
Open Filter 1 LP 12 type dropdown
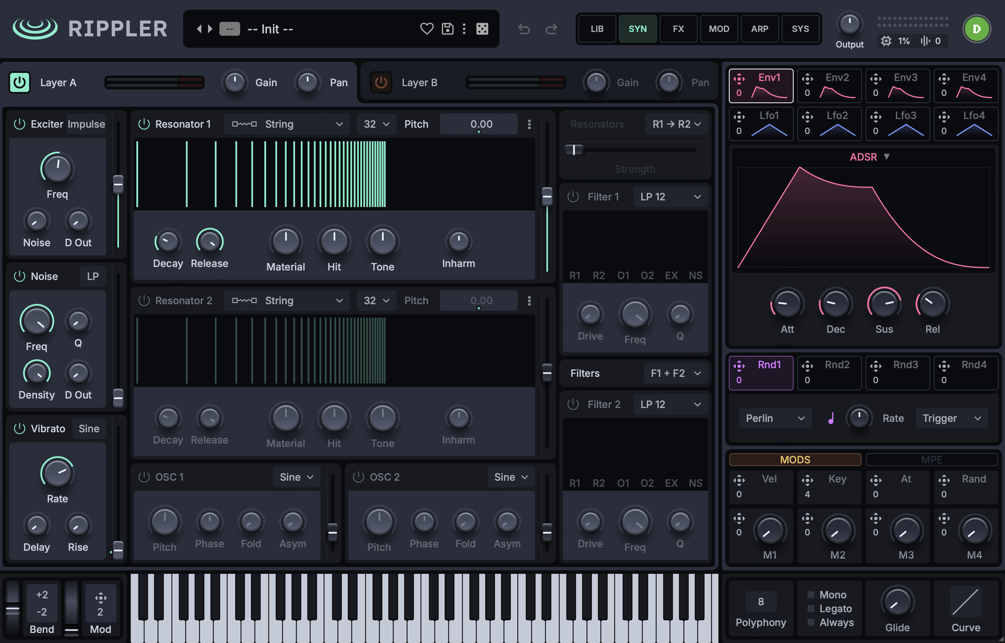click(x=670, y=197)
